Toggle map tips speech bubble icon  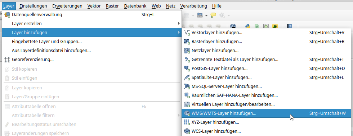(213, 15)
